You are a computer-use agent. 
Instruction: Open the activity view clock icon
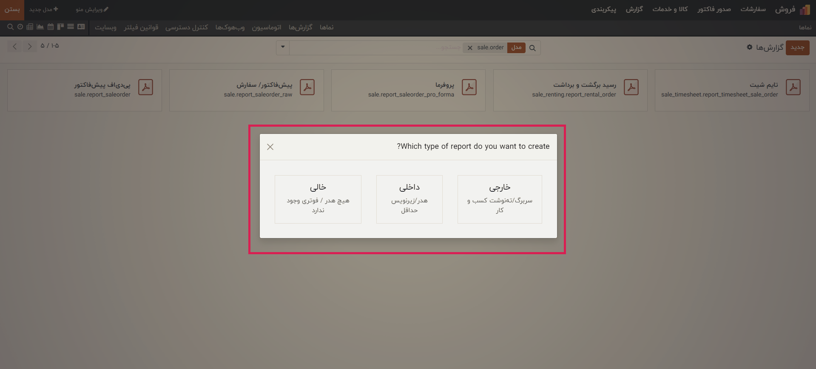[20, 27]
